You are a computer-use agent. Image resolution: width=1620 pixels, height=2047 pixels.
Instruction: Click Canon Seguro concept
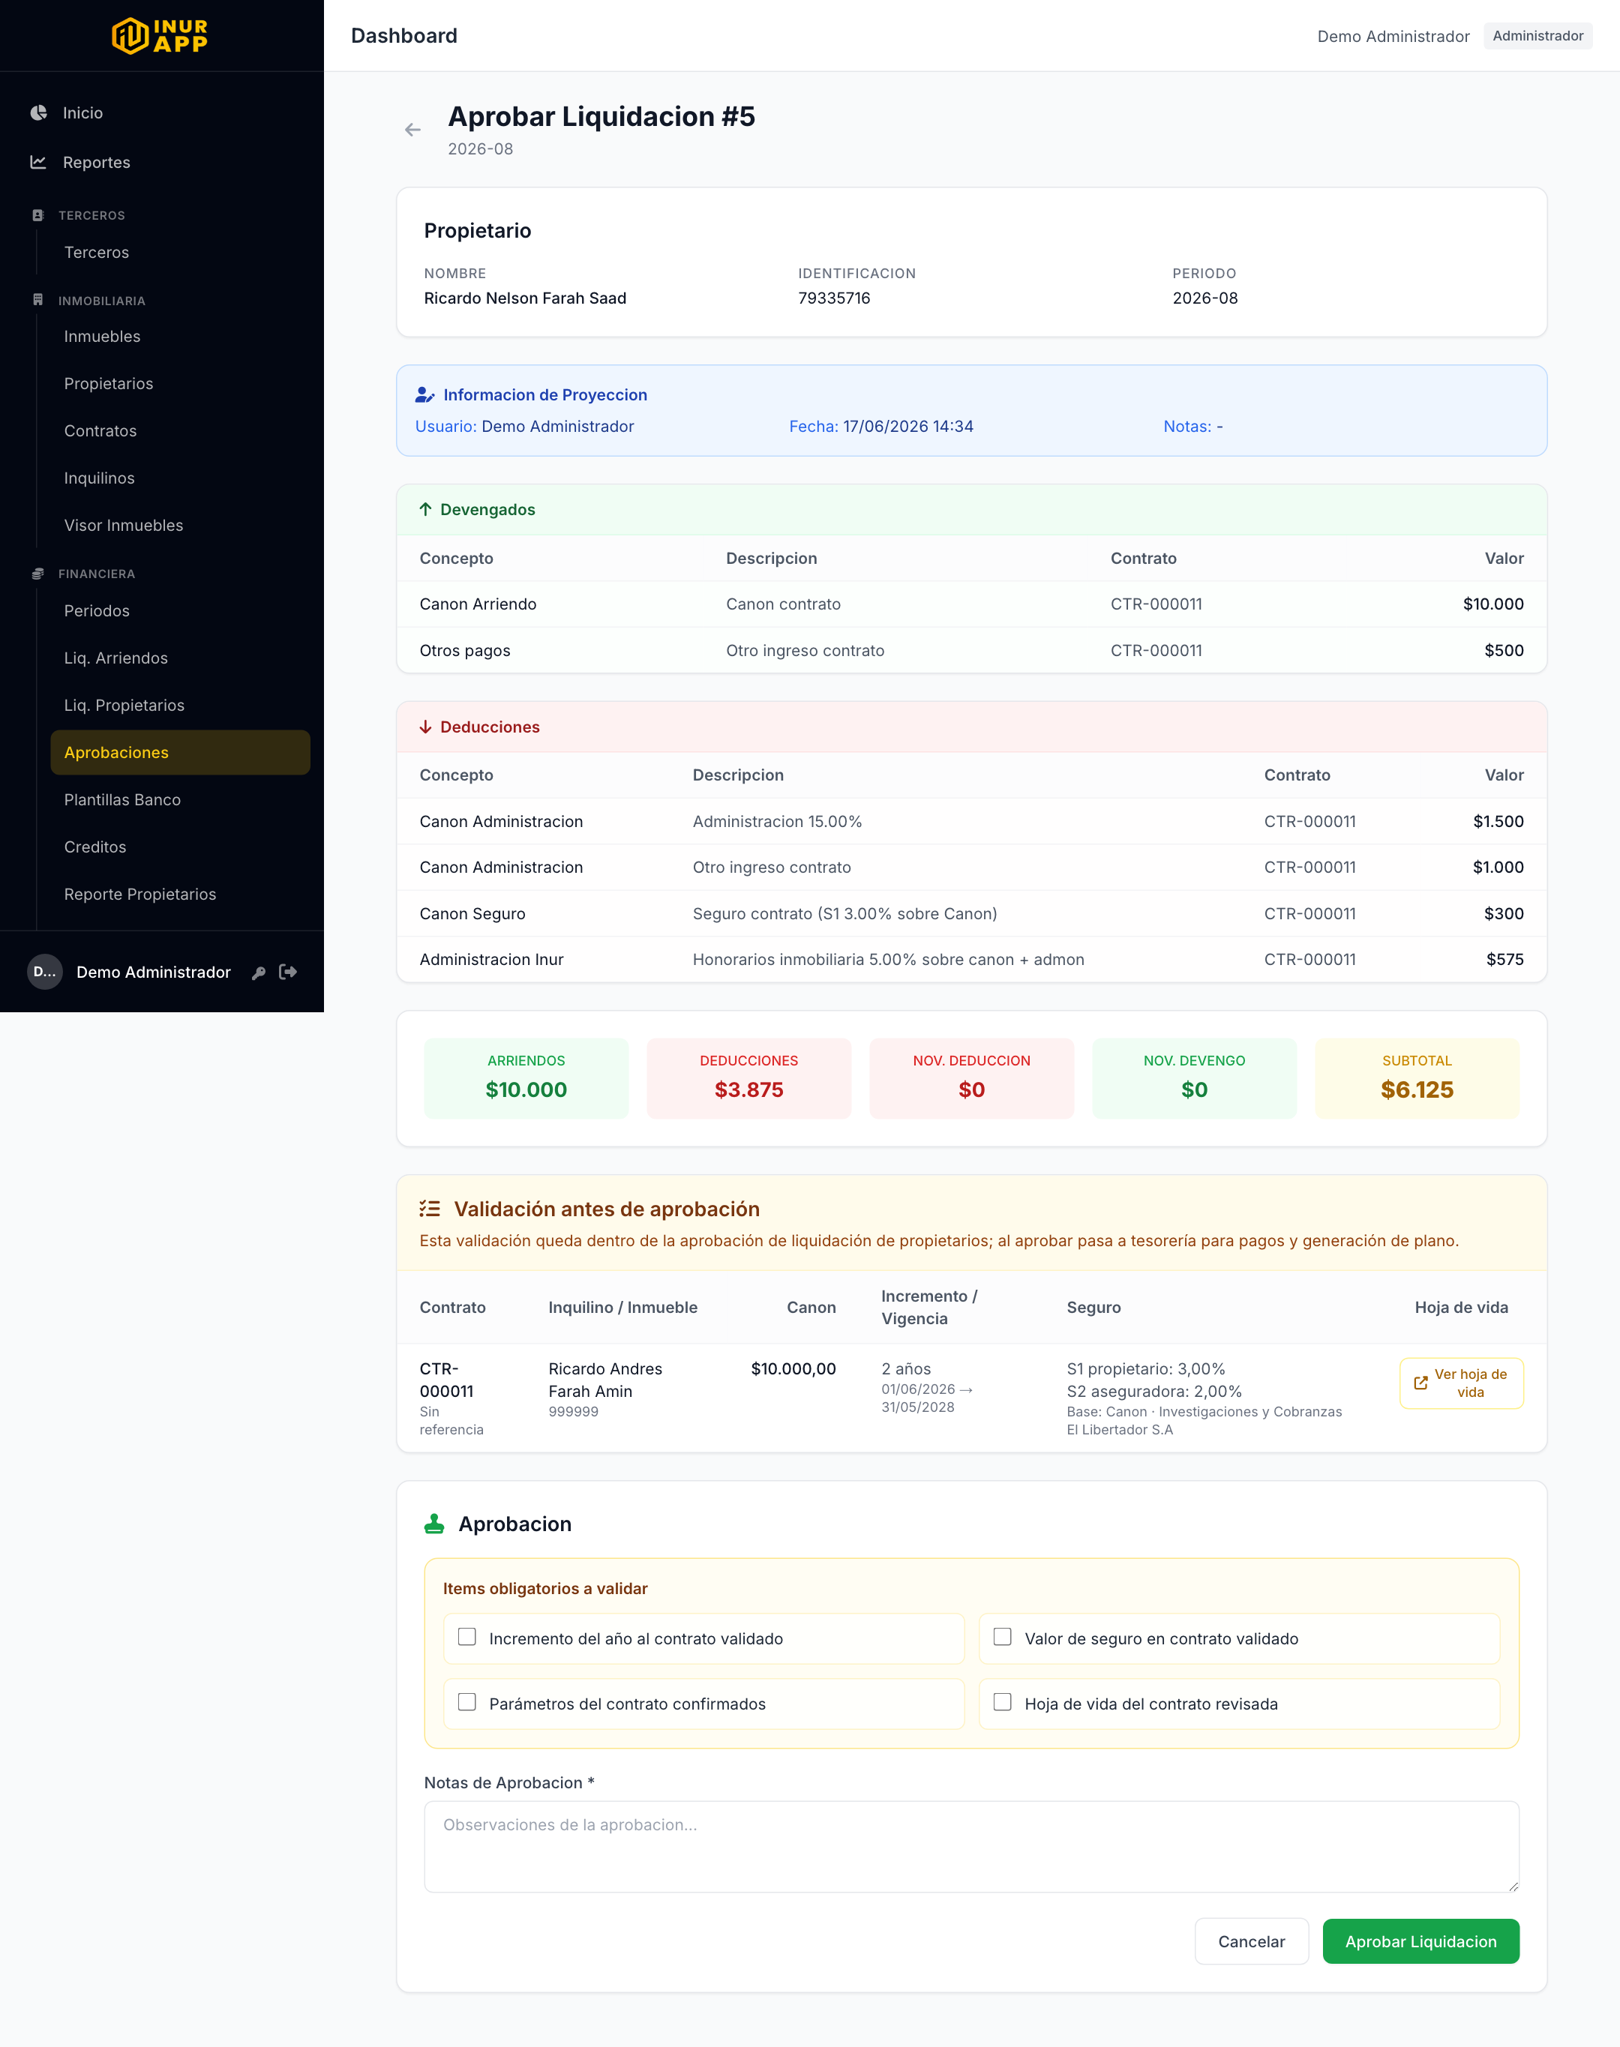pos(472,914)
